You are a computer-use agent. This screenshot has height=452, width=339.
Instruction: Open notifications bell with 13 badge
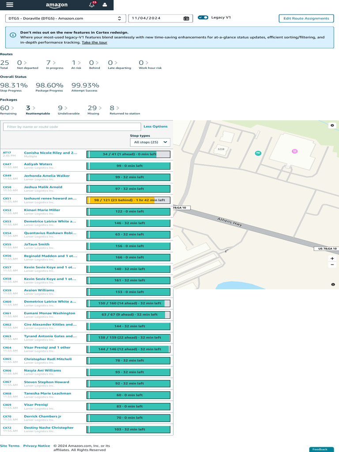coord(92,4)
